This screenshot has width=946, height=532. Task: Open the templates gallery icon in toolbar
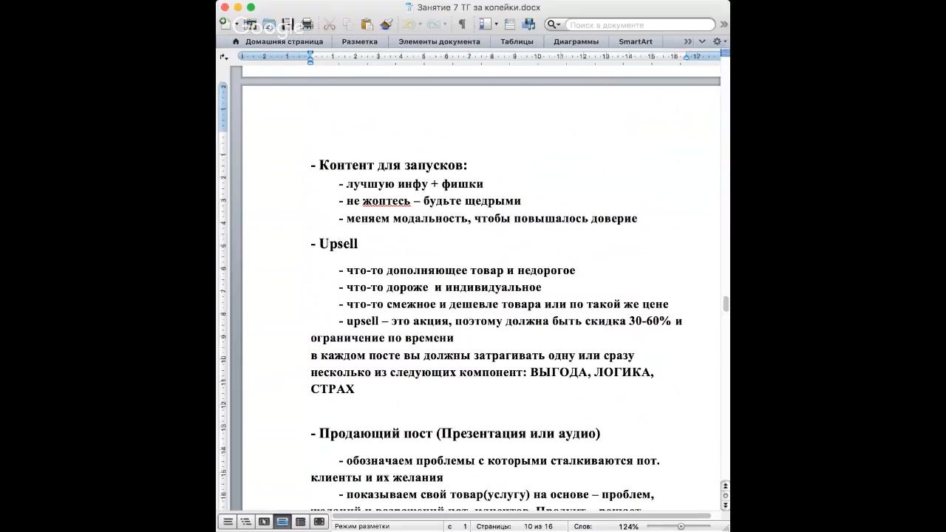[250, 24]
